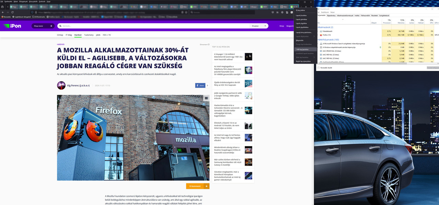Viewport: 439px width, 205px height.
Task: Open the Szolgáltatások tab in Task Manager
Action: pyautogui.click(x=384, y=15)
